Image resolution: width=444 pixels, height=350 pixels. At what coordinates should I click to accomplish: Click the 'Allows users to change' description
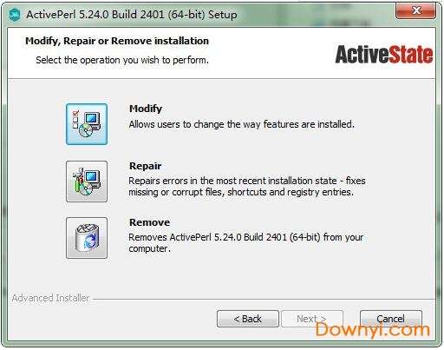pyautogui.click(x=241, y=124)
